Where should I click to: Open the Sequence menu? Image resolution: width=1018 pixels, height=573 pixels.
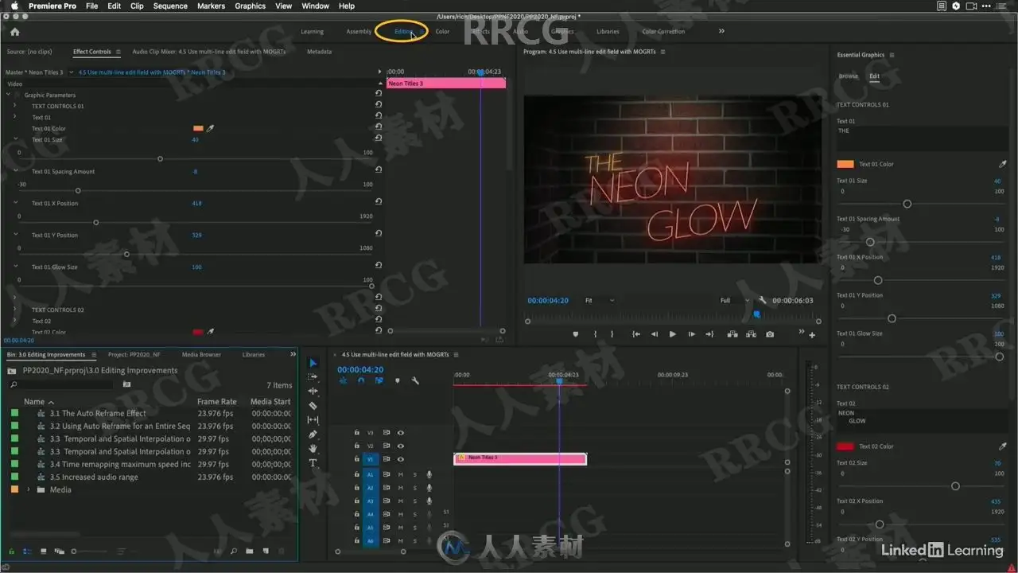click(170, 6)
